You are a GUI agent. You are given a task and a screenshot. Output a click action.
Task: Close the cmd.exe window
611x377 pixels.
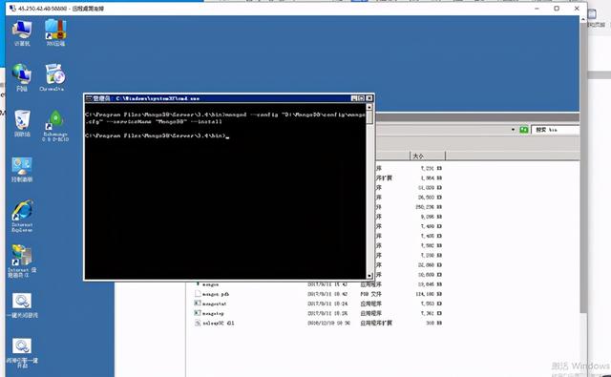[x=369, y=98]
